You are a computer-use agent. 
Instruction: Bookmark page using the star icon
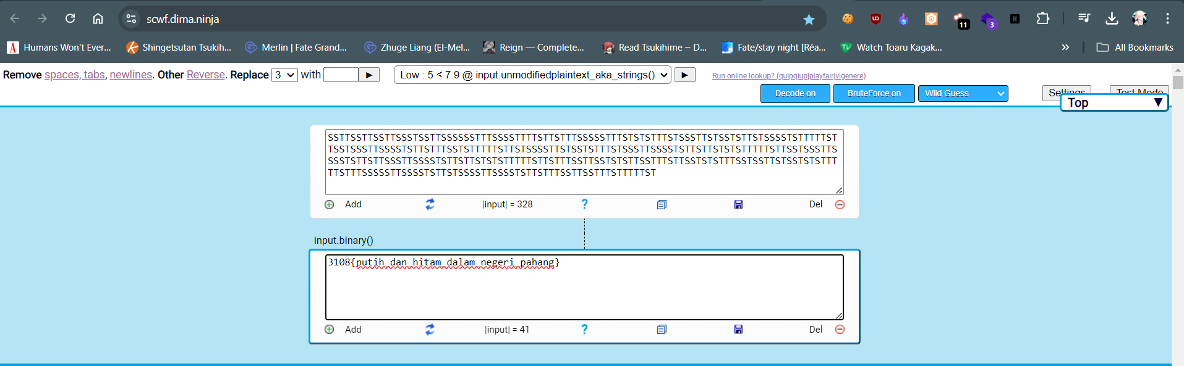tap(809, 19)
